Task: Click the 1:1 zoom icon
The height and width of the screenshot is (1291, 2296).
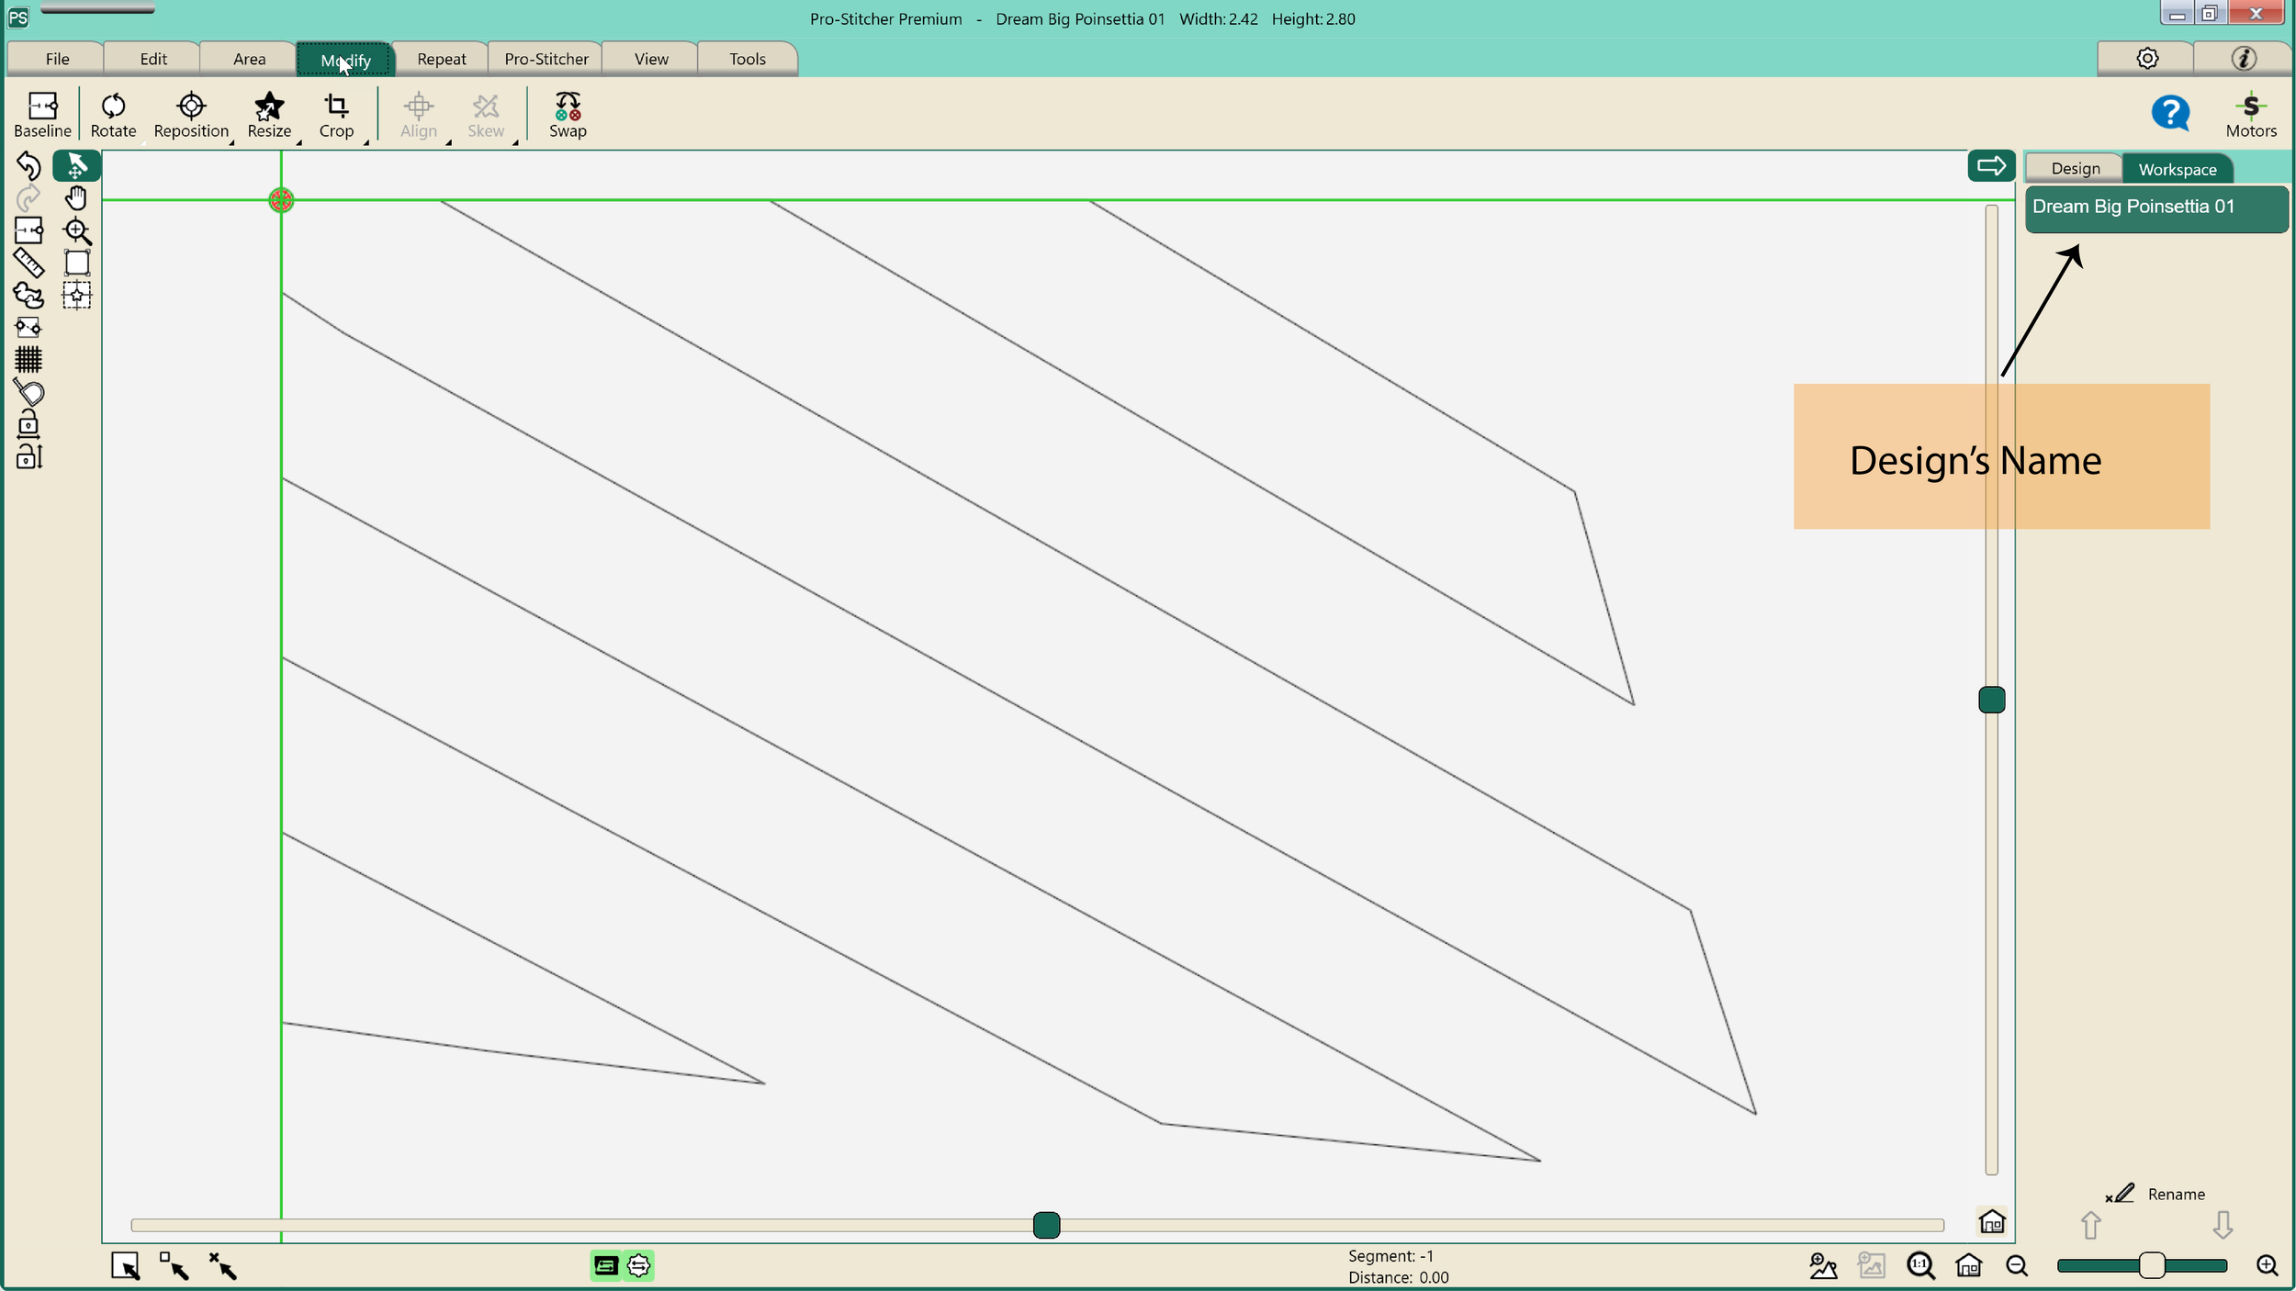Action: pyautogui.click(x=1919, y=1266)
